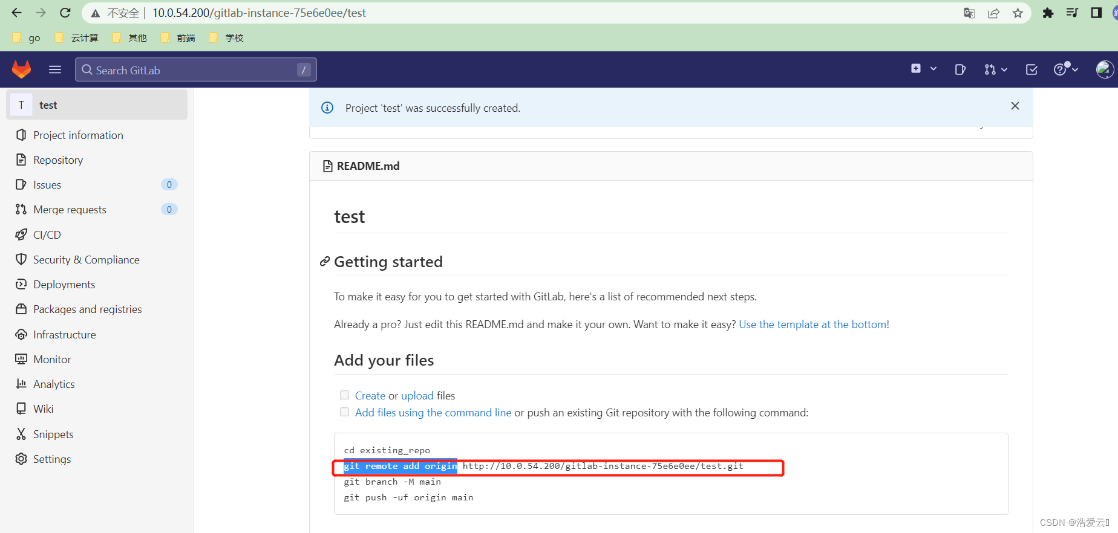Screen dimensions: 1118x533
Task: Click the Infrastructure sidebar icon
Action: point(21,334)
